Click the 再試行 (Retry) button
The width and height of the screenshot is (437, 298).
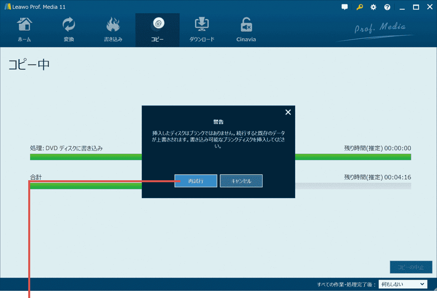[x=195, y=181]
